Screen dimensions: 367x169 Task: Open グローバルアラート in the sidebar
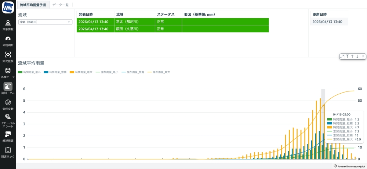click(8, 120)
